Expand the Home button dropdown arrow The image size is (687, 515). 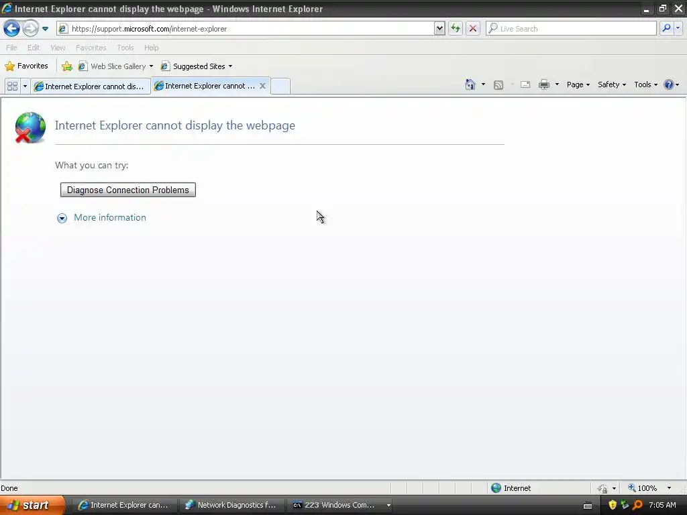pyautogui.click(x=483, y=84)
